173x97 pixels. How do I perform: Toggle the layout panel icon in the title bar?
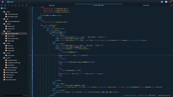pos(166,2)
